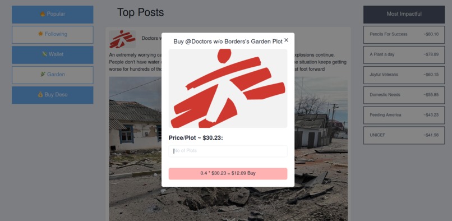Click the pink $12.09 Buy button
452x221 pixels.
coord(228,173)
